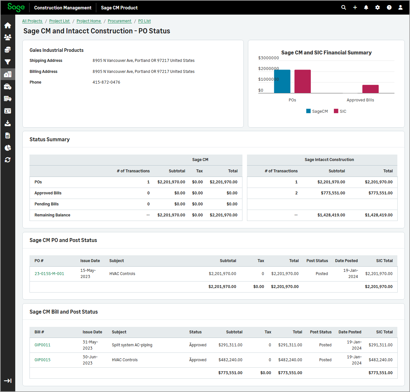Screen dimensions: 410x392
Task: Open bill GIP0015 link
Action: 42,360
